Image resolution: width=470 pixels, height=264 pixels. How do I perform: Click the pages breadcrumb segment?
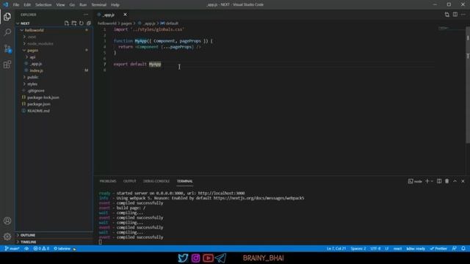(126, 23)
